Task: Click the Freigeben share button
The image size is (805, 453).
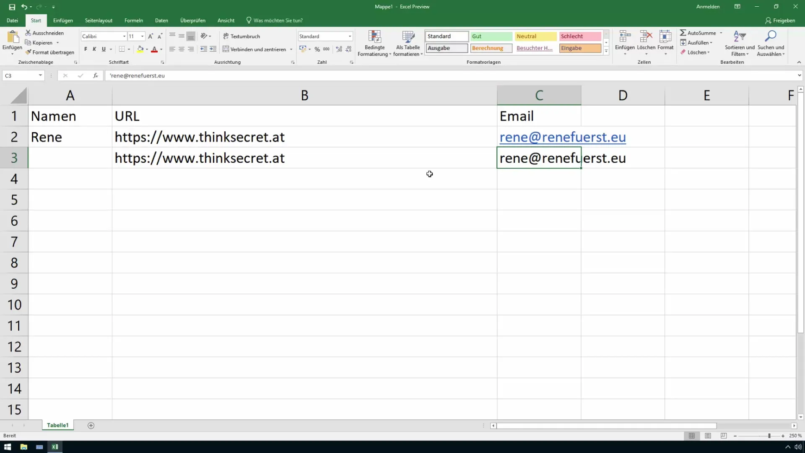Action: (780, 20)
